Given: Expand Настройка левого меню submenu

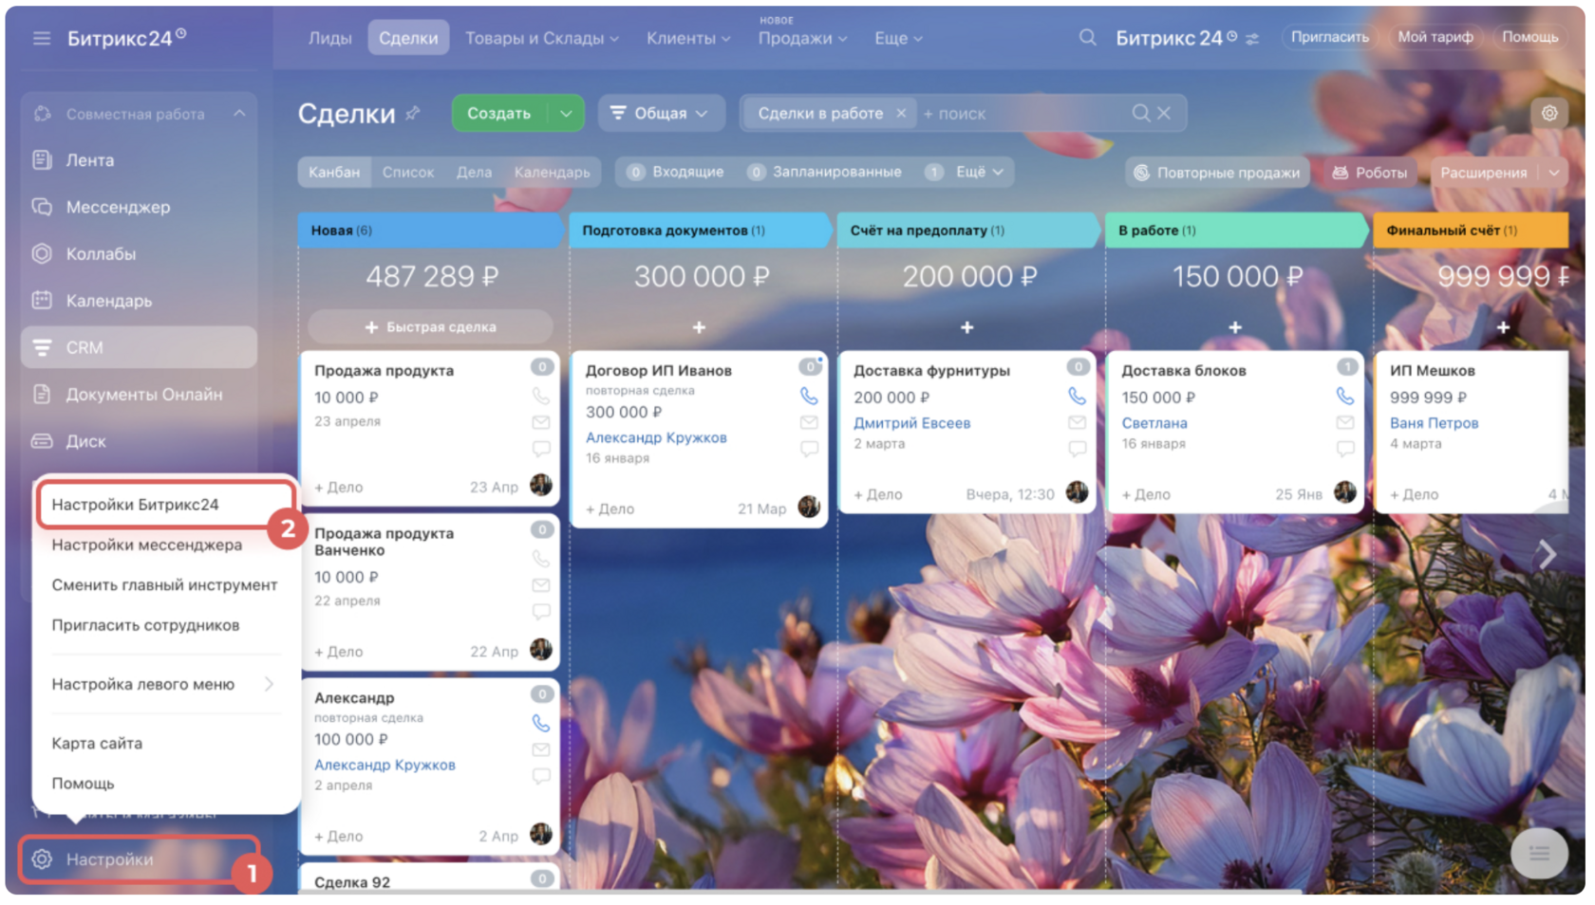Looking at the screenshot, I should coord(163,684).
